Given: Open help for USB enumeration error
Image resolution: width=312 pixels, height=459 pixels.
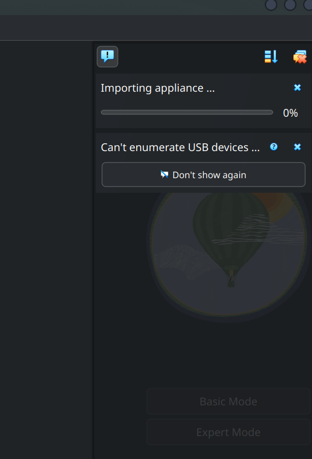Looking at the screenshot, I should pos(274,147).
